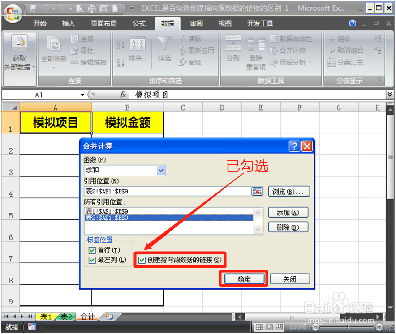Open the Name Box dropdown showing A1
The width and height of the screenshot is (396, 334).
click(x=82, y=95)
